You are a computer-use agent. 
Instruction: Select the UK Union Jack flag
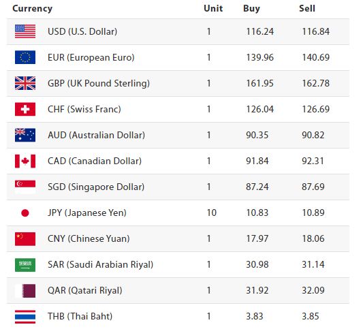(25, 83)
